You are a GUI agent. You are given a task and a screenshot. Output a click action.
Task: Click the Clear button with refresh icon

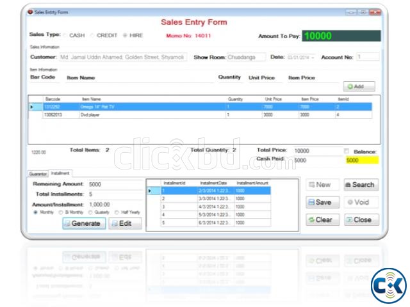[x=322, y=219]
